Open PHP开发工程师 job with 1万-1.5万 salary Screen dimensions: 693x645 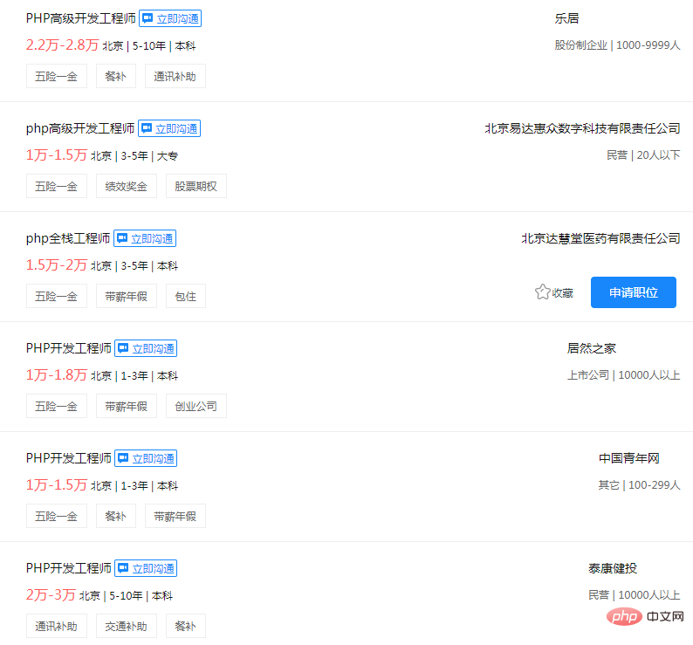[x=68, y=458]
